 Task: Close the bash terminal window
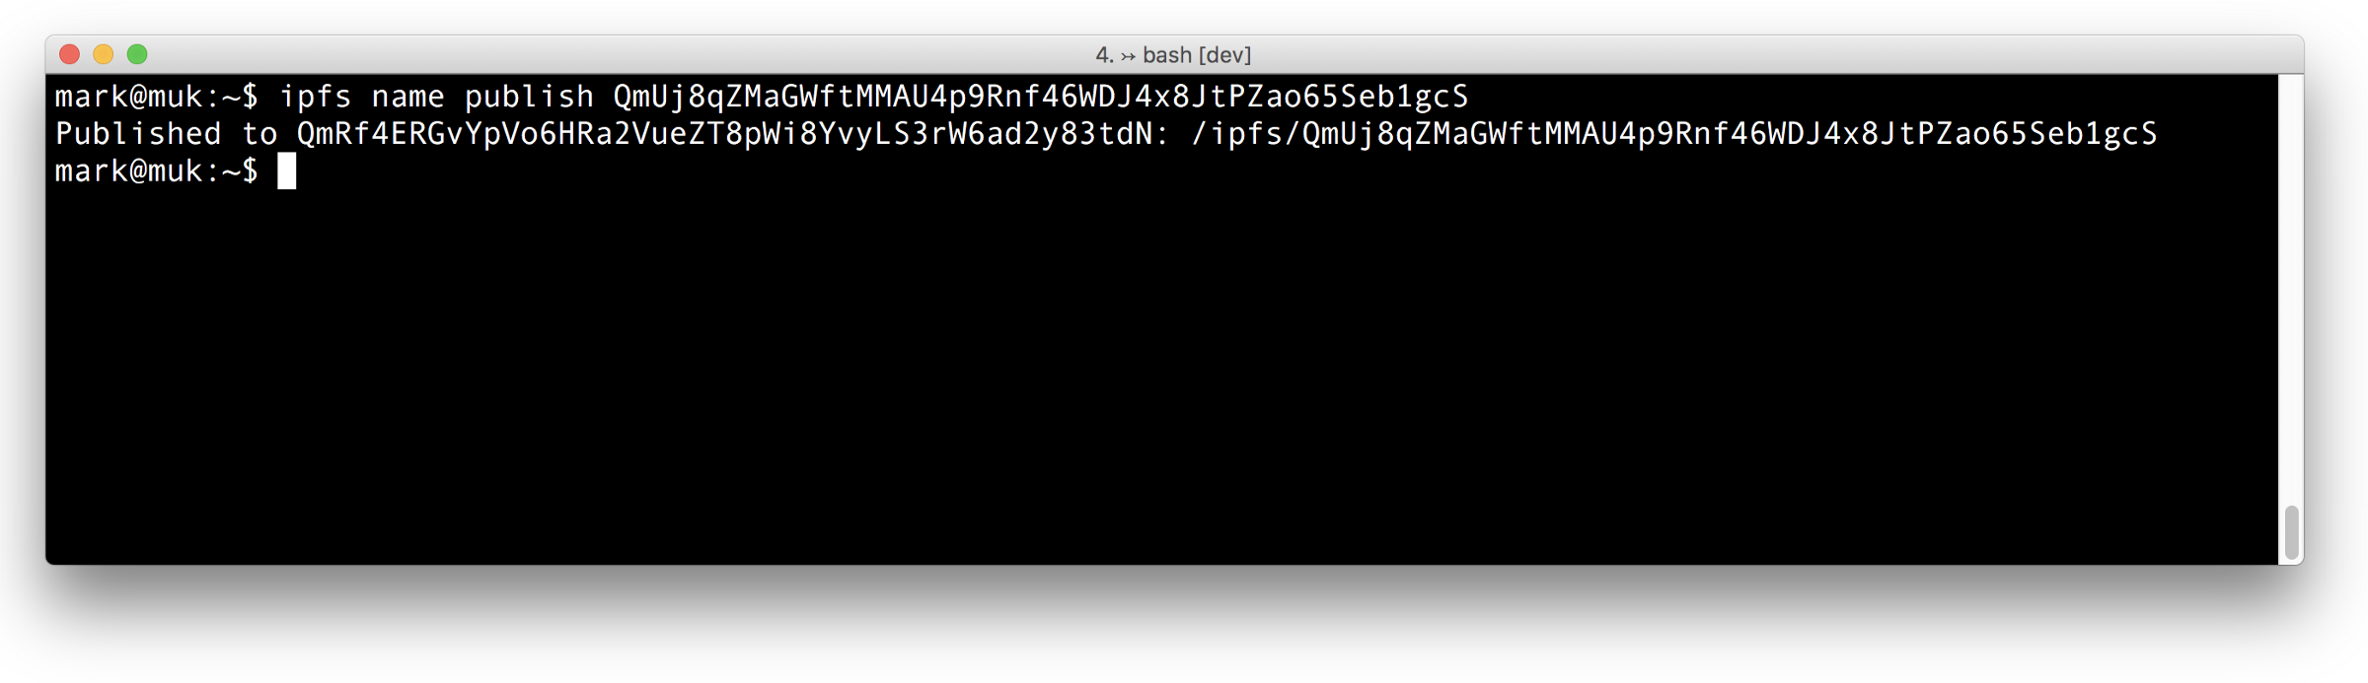69,54
